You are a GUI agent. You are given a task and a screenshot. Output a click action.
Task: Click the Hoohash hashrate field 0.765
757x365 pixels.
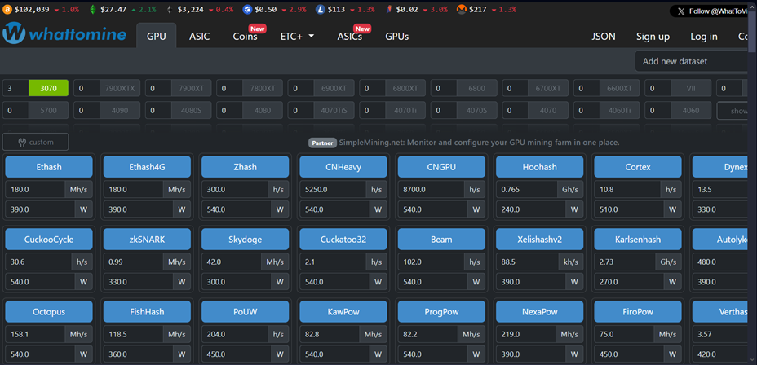coord(527,190)
